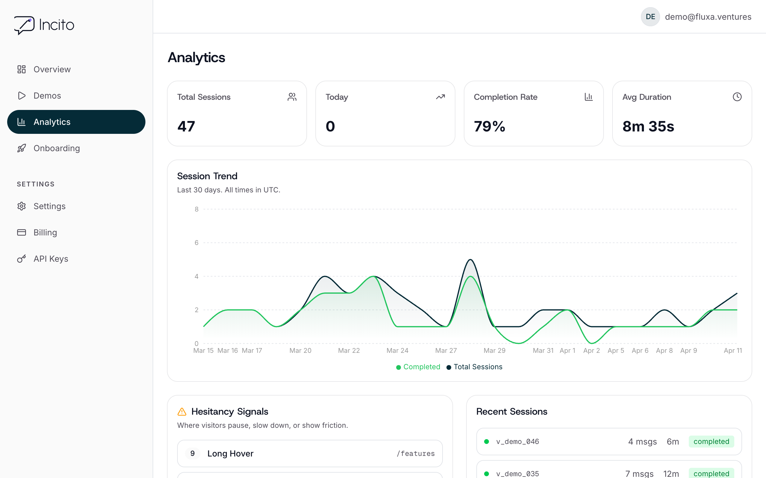Click the warning triangle beside Hesitancy Signals
Screen dimensions: 766x478
coord(182,411)
